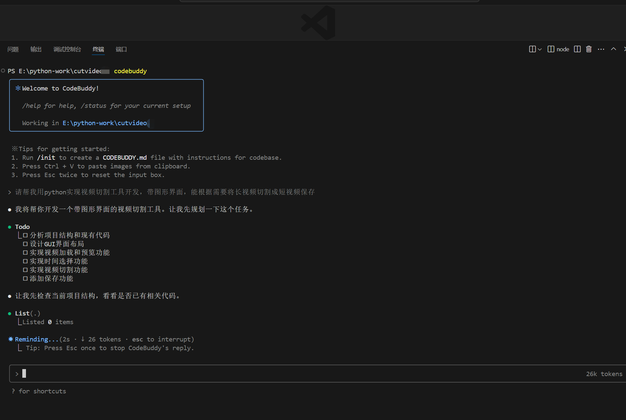The image size is (626, 420).
Task: Tick the checkbox for 设计GUI界面布局
Action: click(x=25, y=244)
